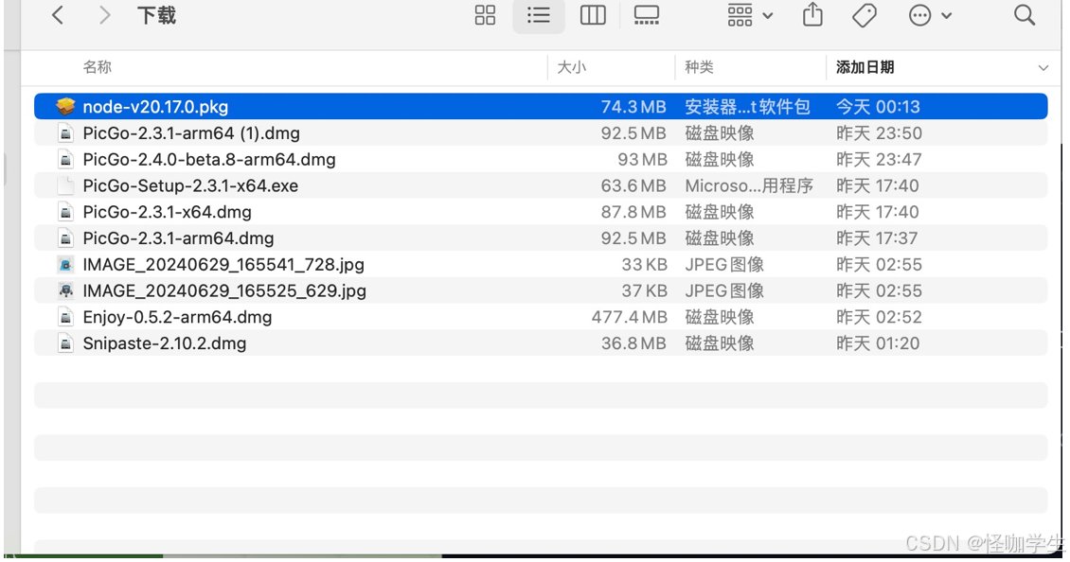Toggle sort direction chevron in 添加日期 header
Screen dimensions: 1070x562
(x=1043, y=67)
